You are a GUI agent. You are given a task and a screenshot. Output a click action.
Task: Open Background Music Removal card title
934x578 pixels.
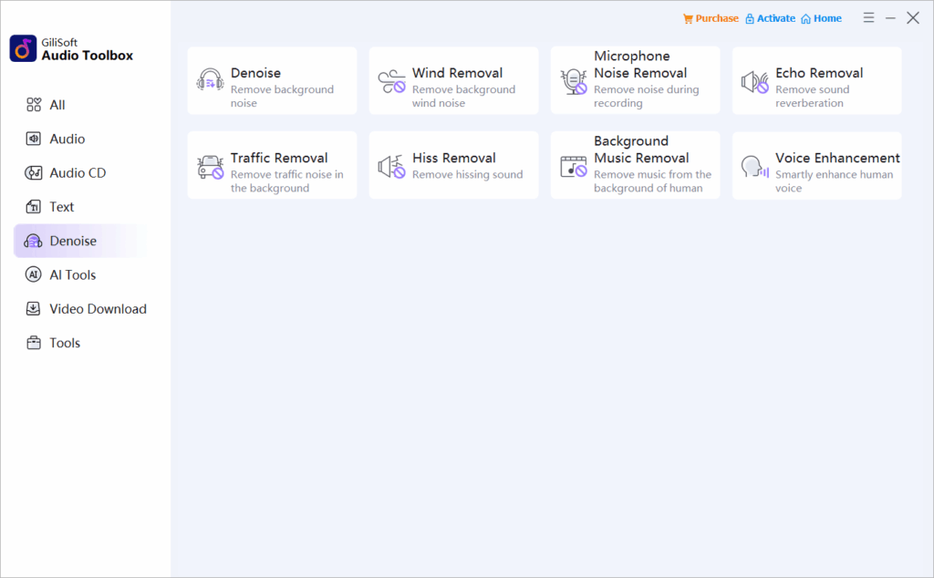tap(641, 150)
